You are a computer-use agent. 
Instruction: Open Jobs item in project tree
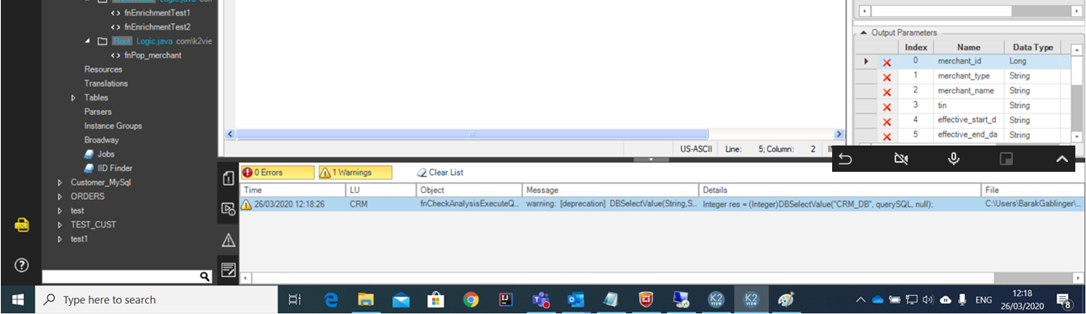[106, 154]
